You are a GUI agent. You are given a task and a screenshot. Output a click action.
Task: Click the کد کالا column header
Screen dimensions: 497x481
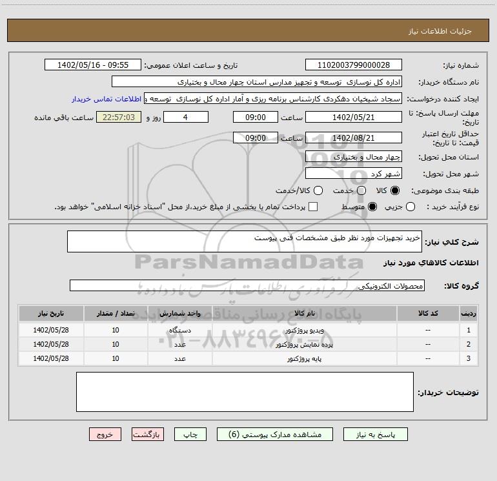[x=428, y=314]
